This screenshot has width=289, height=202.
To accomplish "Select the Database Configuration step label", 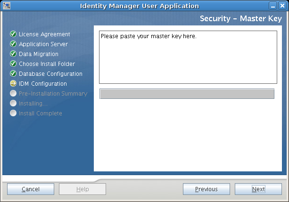I will click(50, 74).
